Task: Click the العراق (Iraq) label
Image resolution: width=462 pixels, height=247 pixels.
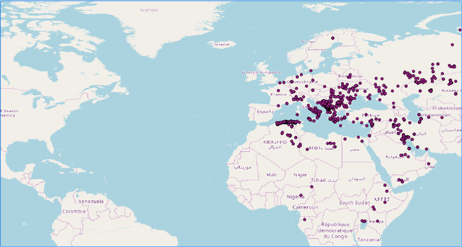Action: tap(390, 132)
